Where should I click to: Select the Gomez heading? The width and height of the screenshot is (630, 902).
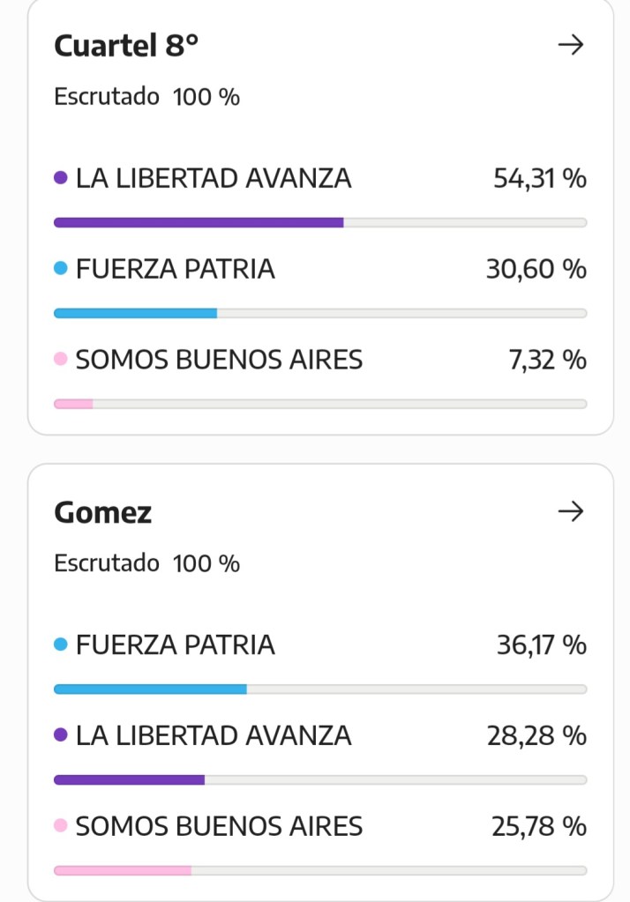103,512
